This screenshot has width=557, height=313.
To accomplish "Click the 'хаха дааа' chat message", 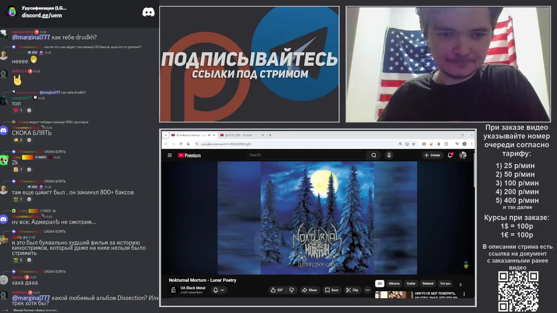I will pyautogui.click(x=25, y=283).
